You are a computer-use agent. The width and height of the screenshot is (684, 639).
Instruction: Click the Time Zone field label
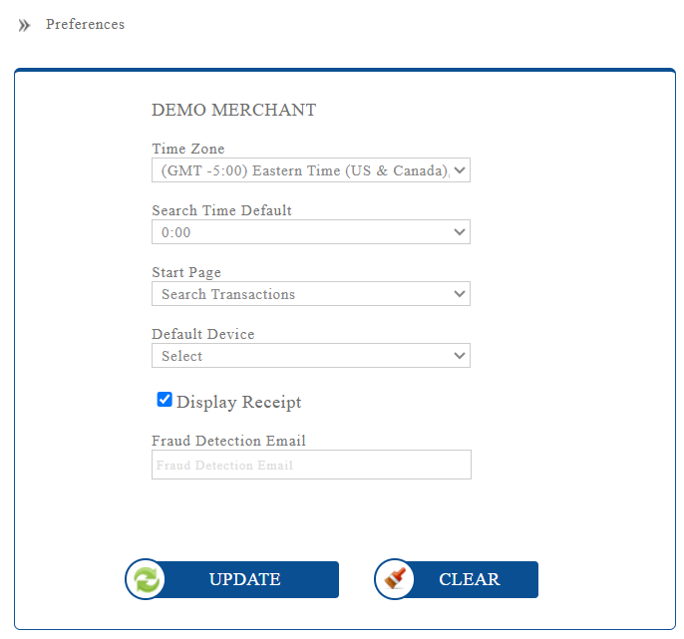(x=187, y=150)
